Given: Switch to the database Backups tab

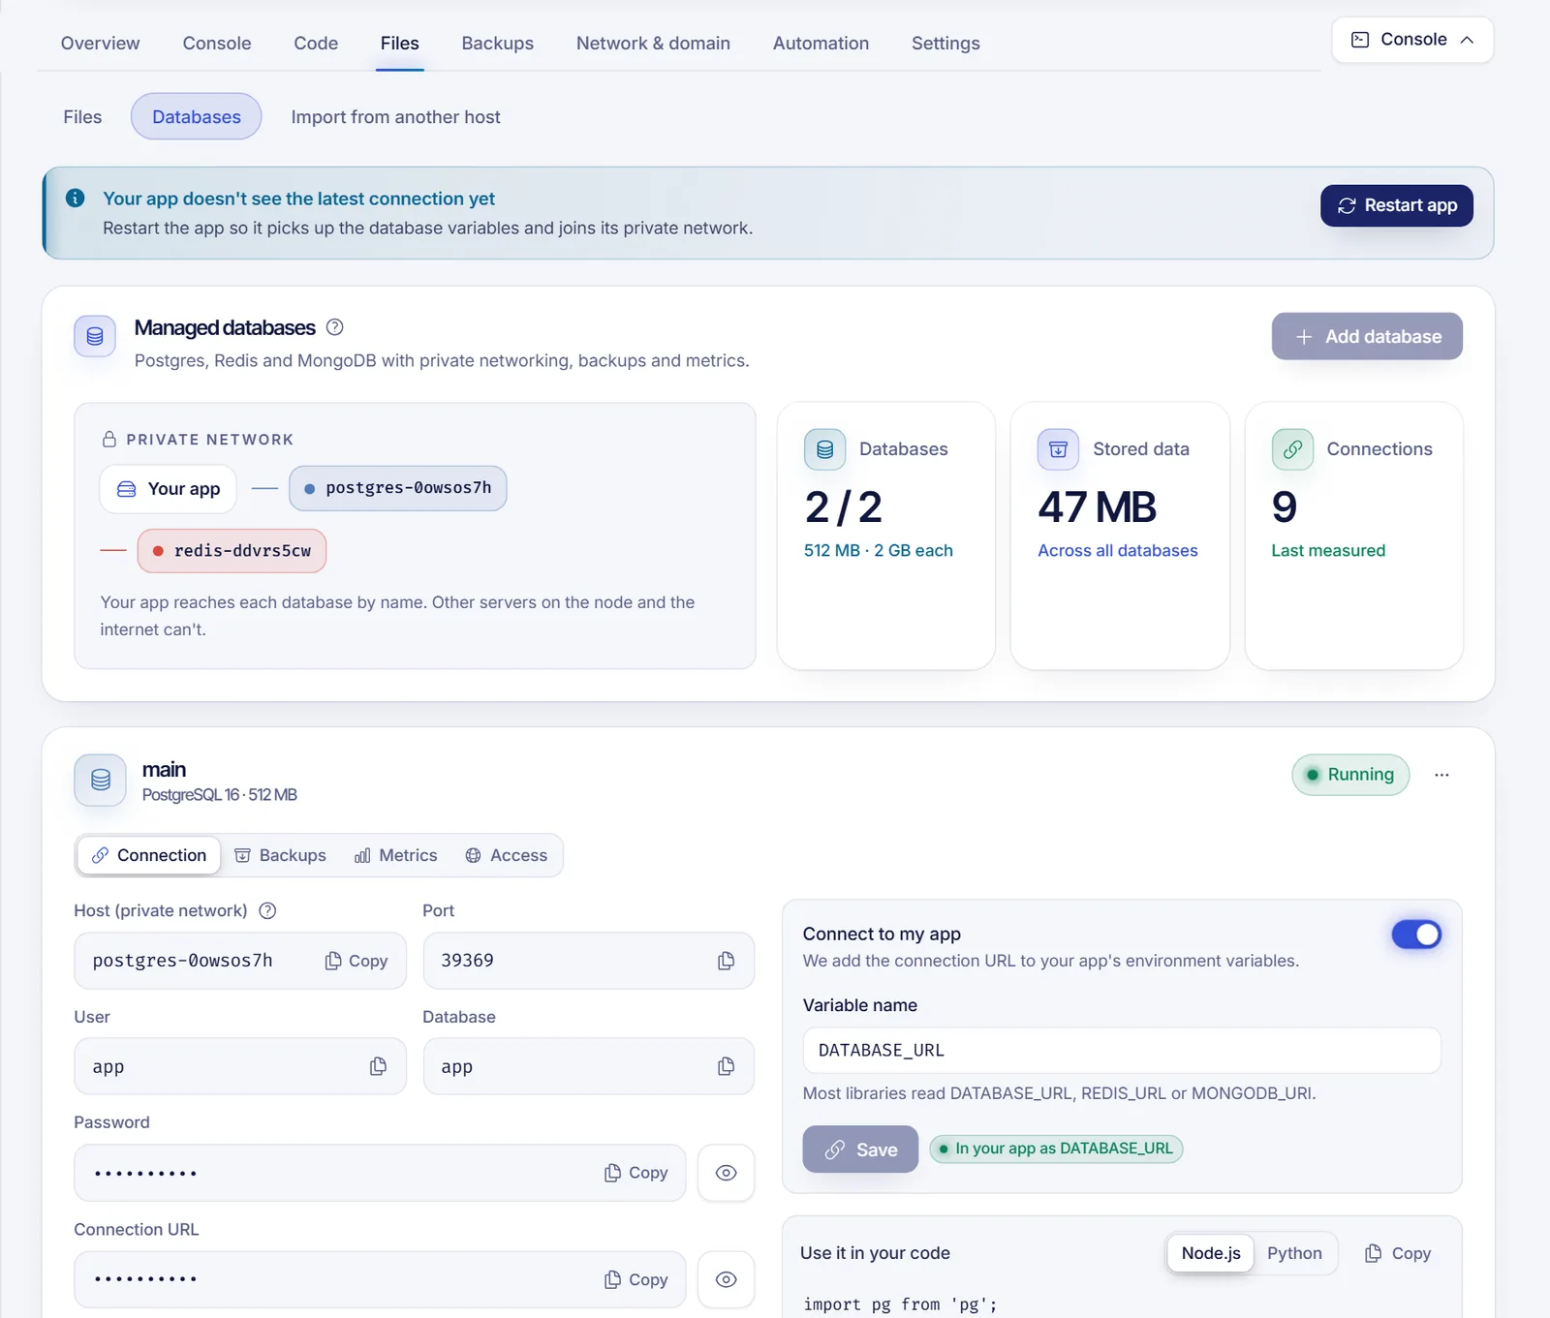Looking at the screenshot, I should pyautogui.click(x=280, y=855).
